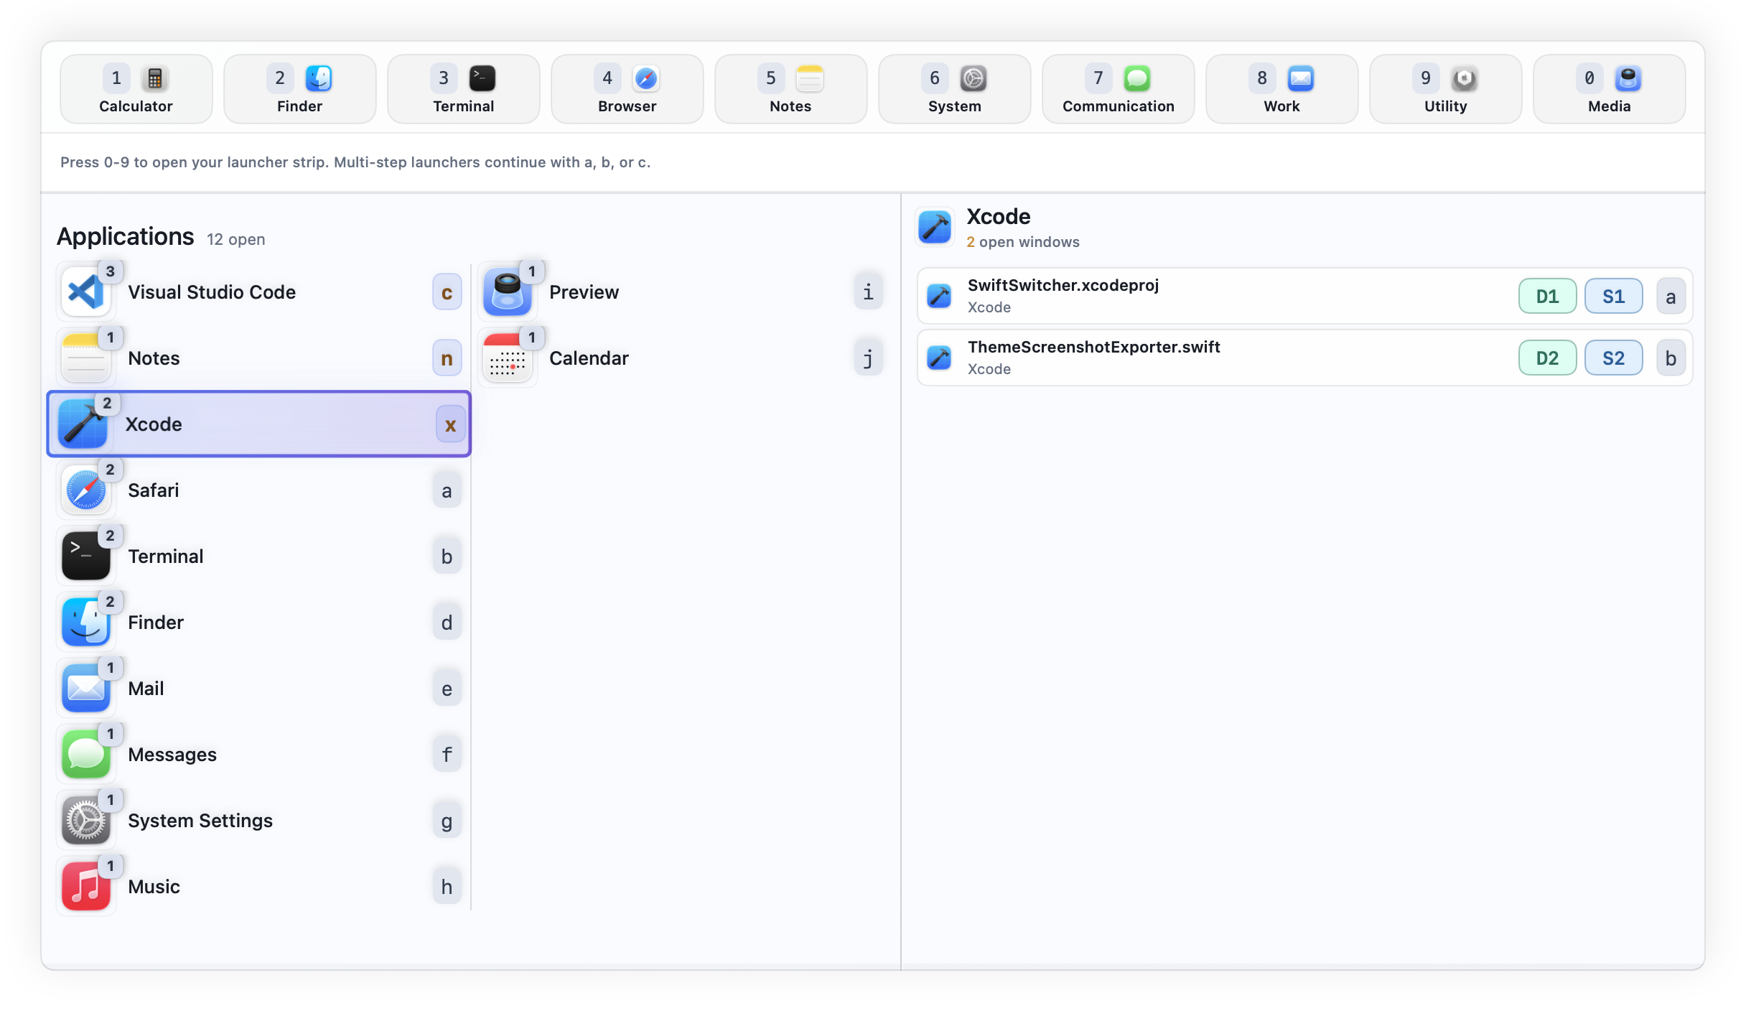Click the terminal icon in launcher 3

point(482,78)
